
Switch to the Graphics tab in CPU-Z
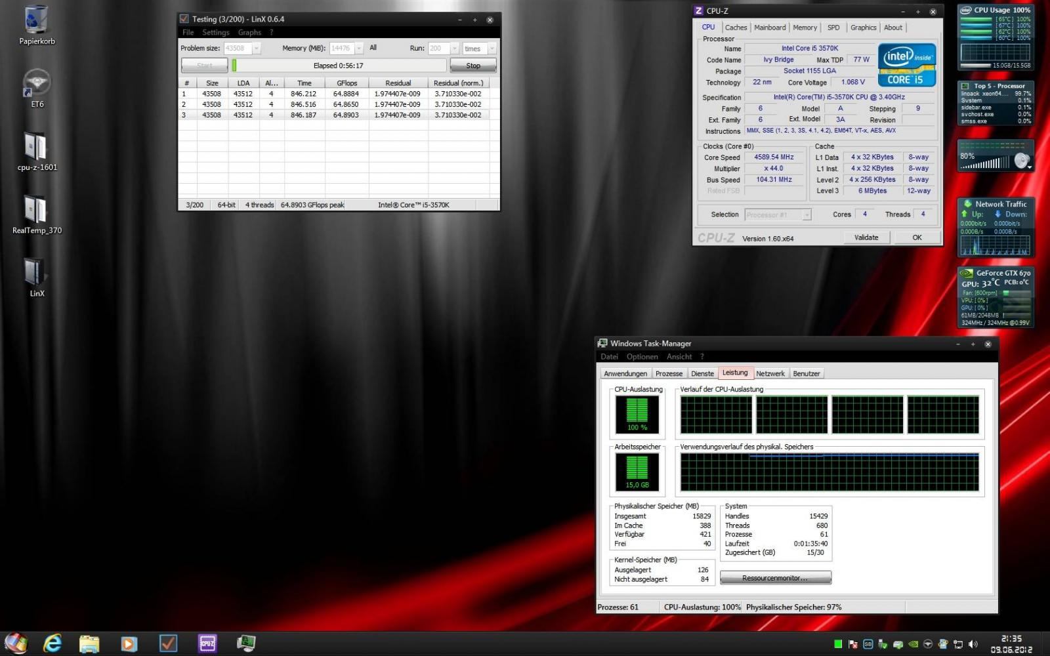863,28
